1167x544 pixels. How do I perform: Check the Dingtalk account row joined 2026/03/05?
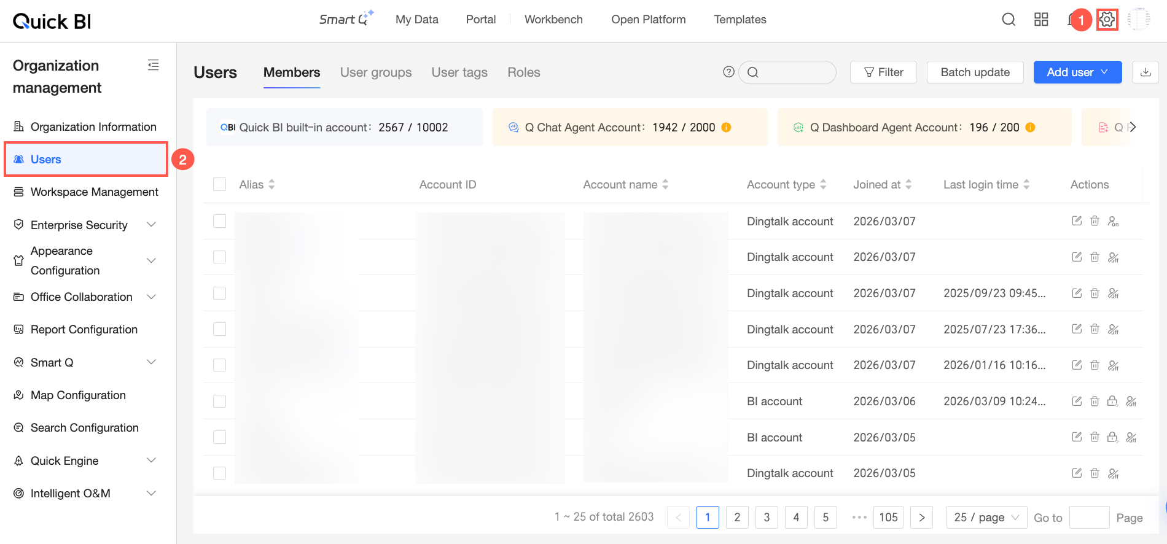[x=219, y=473]
